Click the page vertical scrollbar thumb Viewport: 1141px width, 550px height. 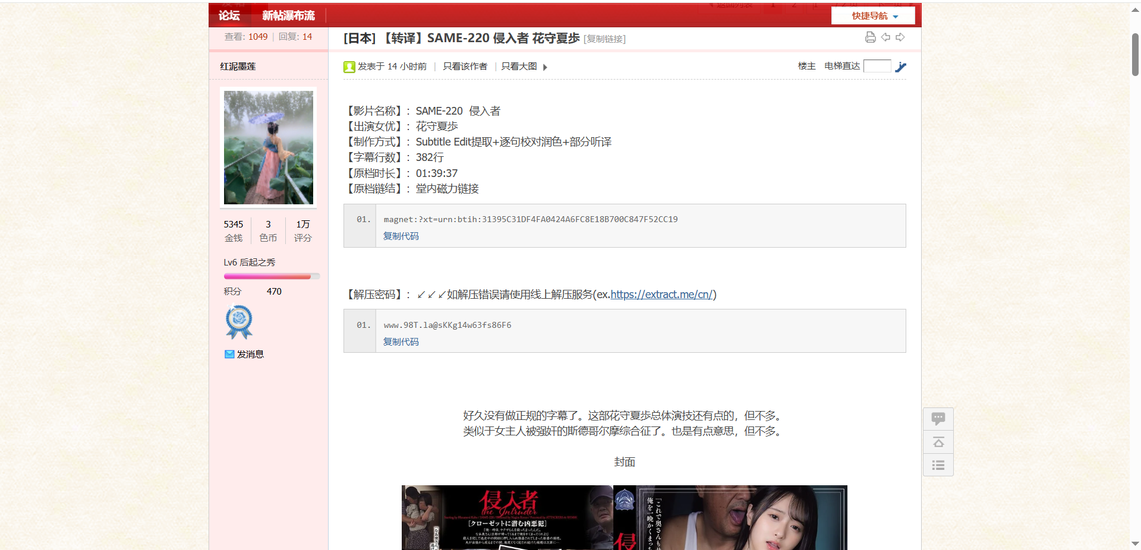(x=1135, y=54)
